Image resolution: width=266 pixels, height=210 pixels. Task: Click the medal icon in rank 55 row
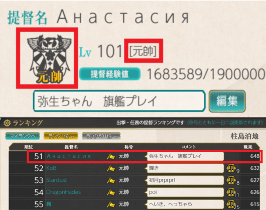point(231,204)
